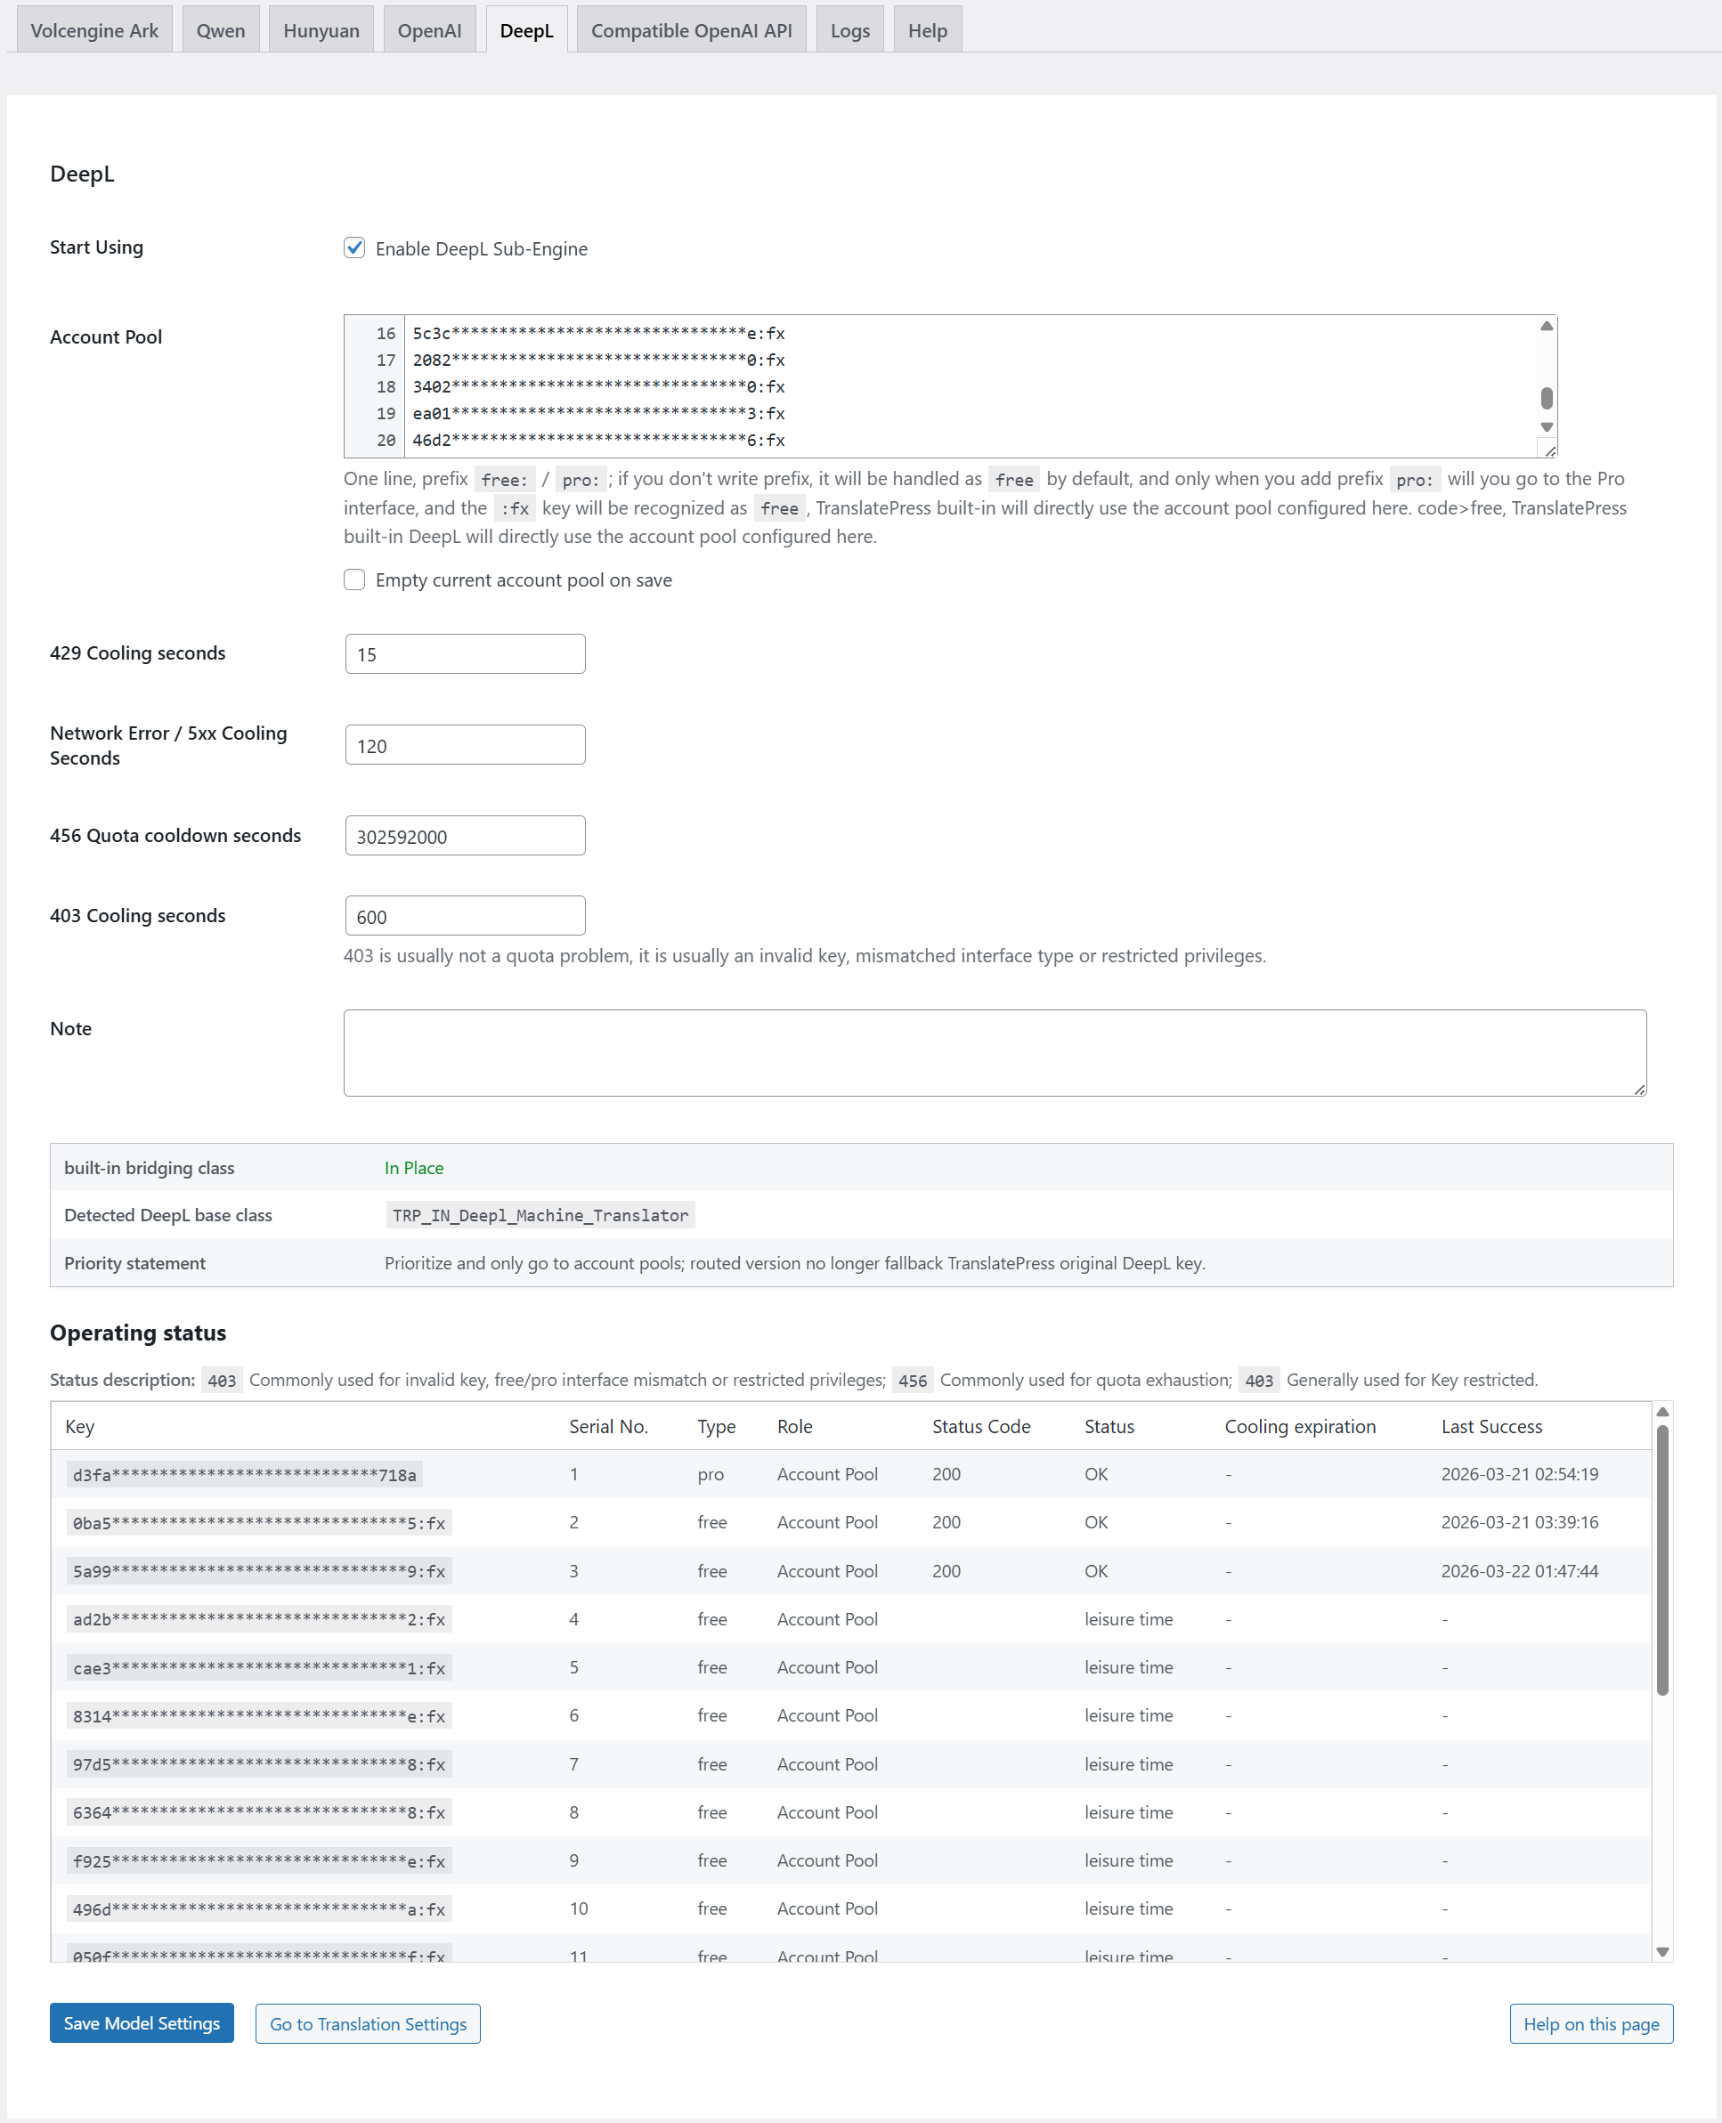Click account pool line 16 key 5c3c
The image size is (1722, 2123).
599,333
